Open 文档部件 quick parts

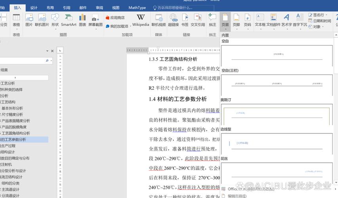tap(273, 21)
